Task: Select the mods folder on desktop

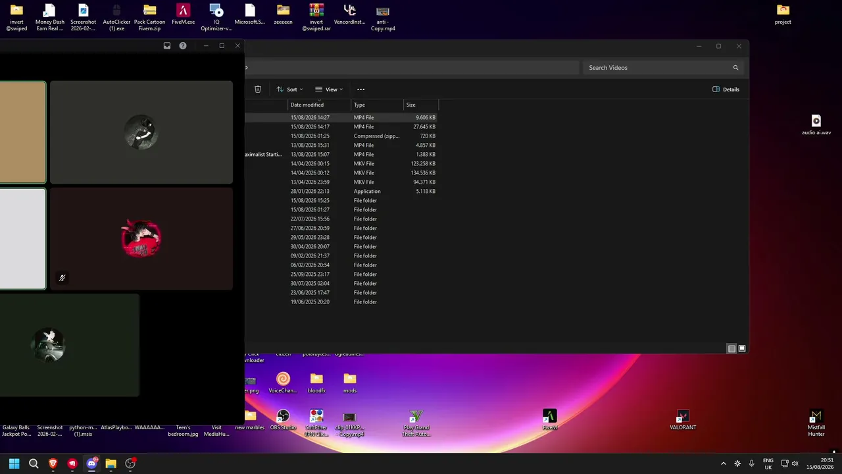Action: (x=350, y=382)
